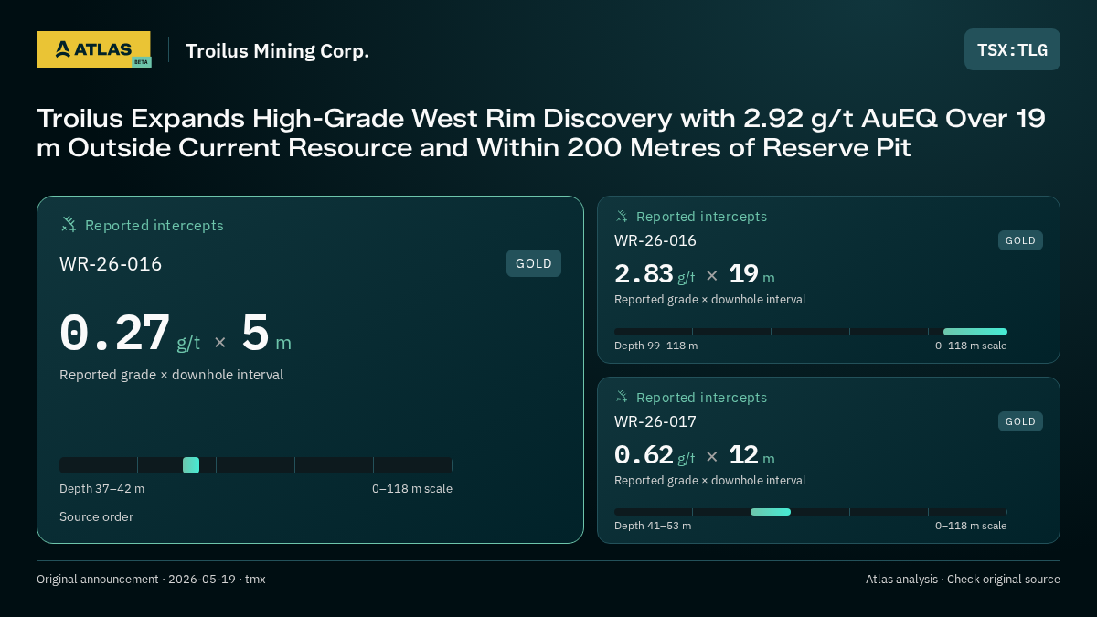Click the WR-26-016 label in the 2.83 g/t card
The image size is (1097, 617).
(655, 240)
